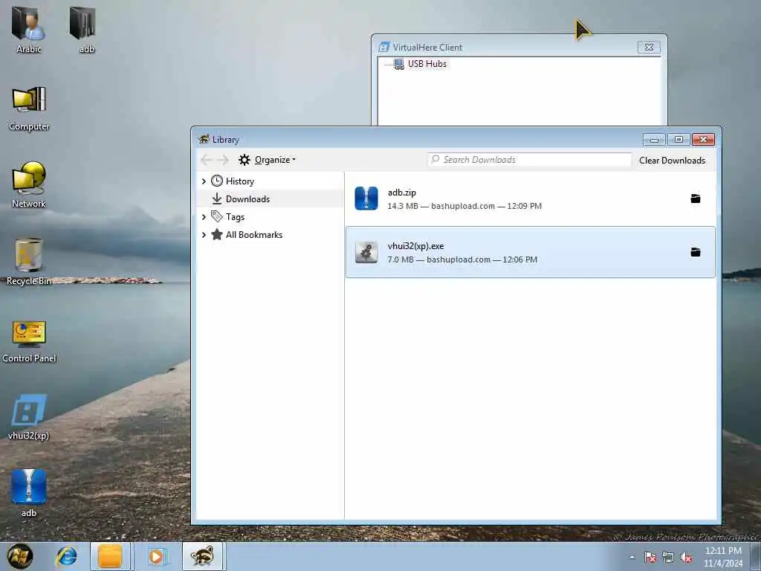Select the adb.zip download entry name
This screenshot has width=761, height=571.
tap(402, 193)
